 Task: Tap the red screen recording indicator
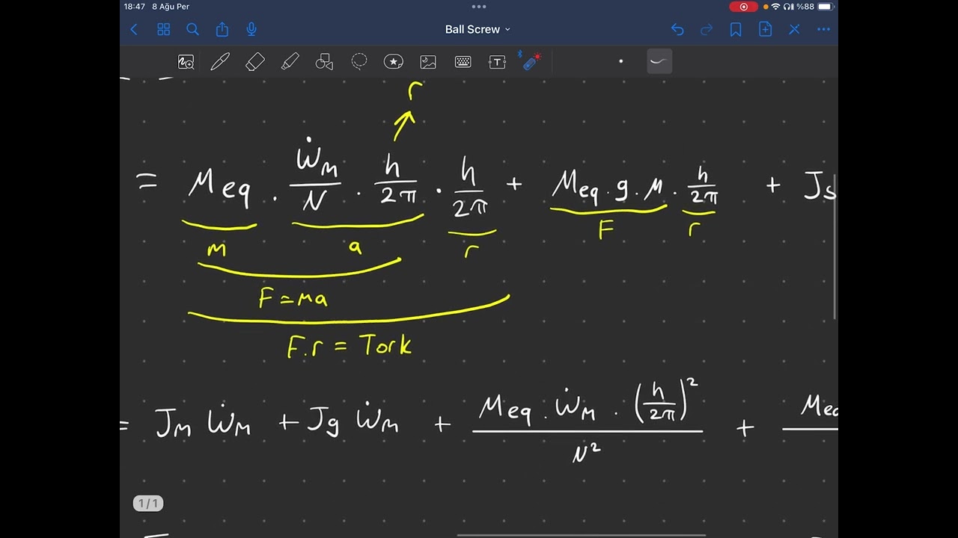743,7
